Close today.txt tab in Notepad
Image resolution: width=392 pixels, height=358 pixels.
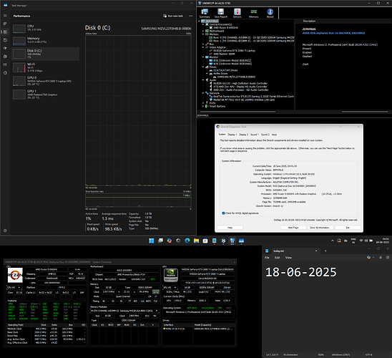tap(316, 251)
